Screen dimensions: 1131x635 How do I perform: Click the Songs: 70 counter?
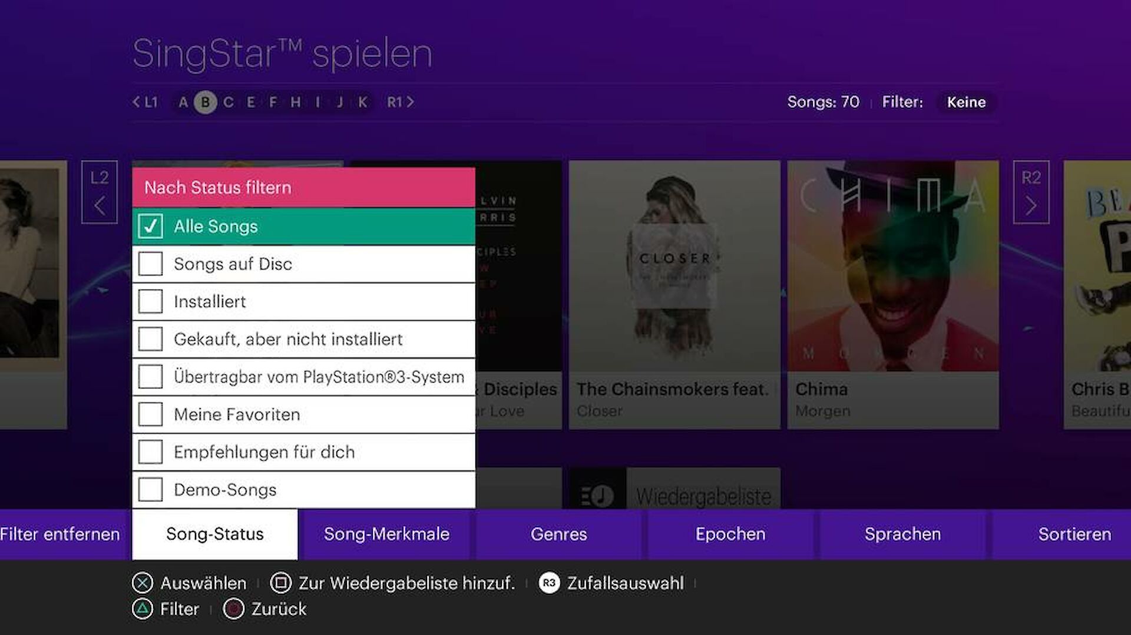(x=824, y=102)
